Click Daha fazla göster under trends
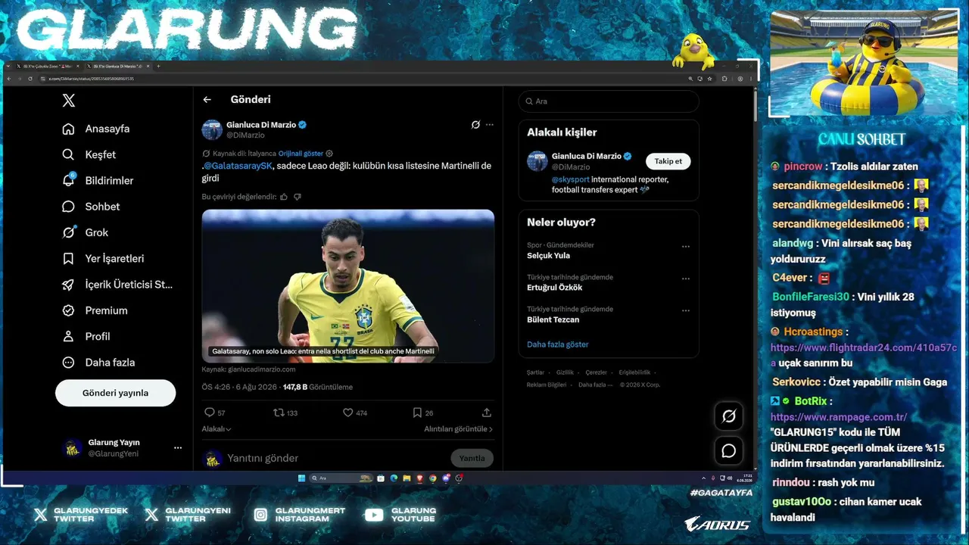969x545 pixels. tap(558, 344)
